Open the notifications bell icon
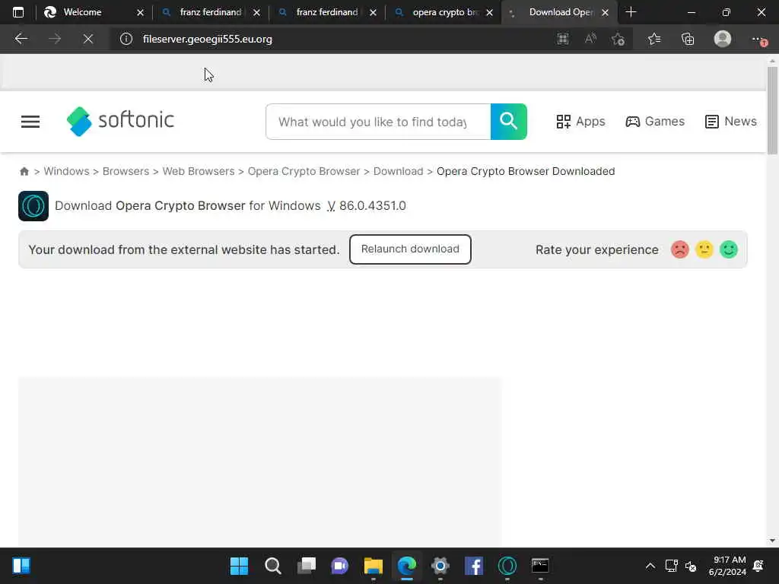 coord(758,566)
